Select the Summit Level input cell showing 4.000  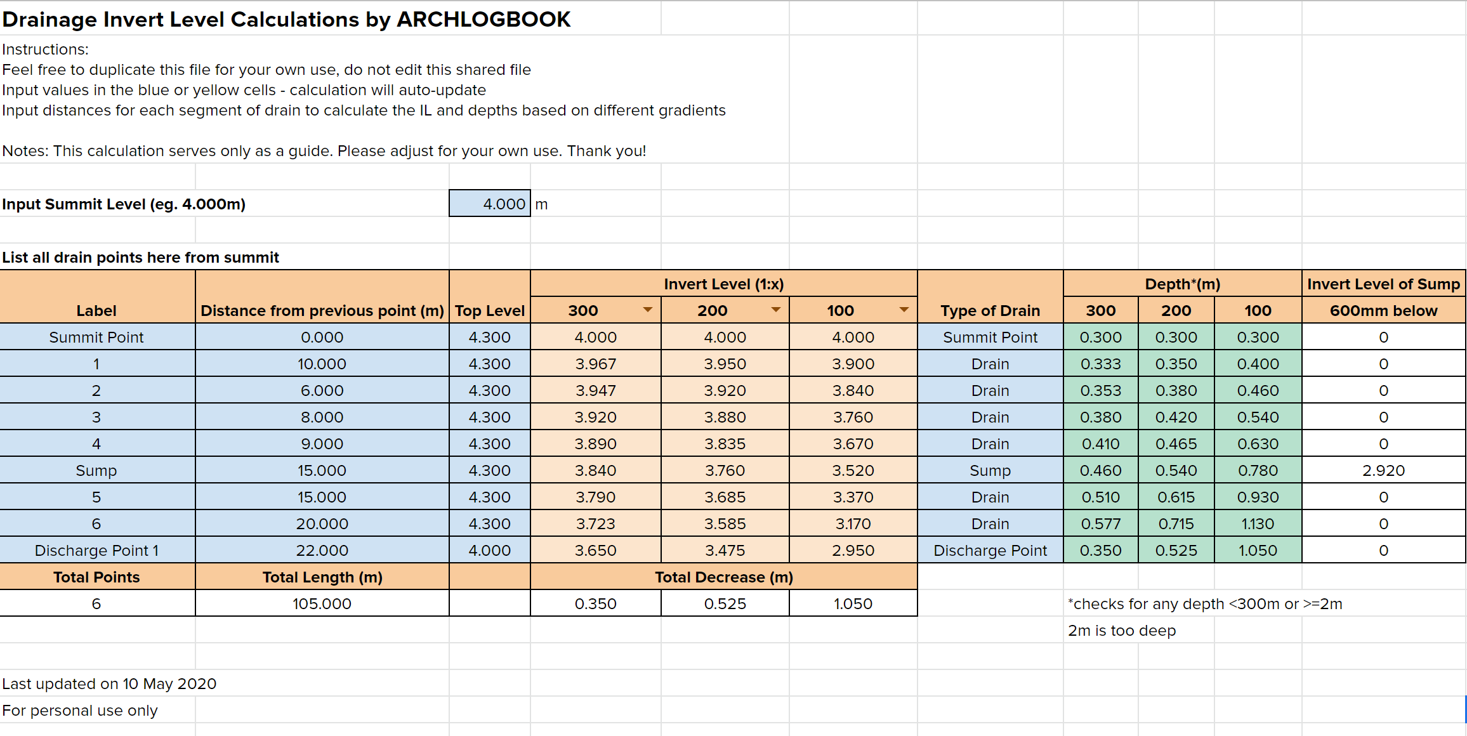tap(490, 203)
